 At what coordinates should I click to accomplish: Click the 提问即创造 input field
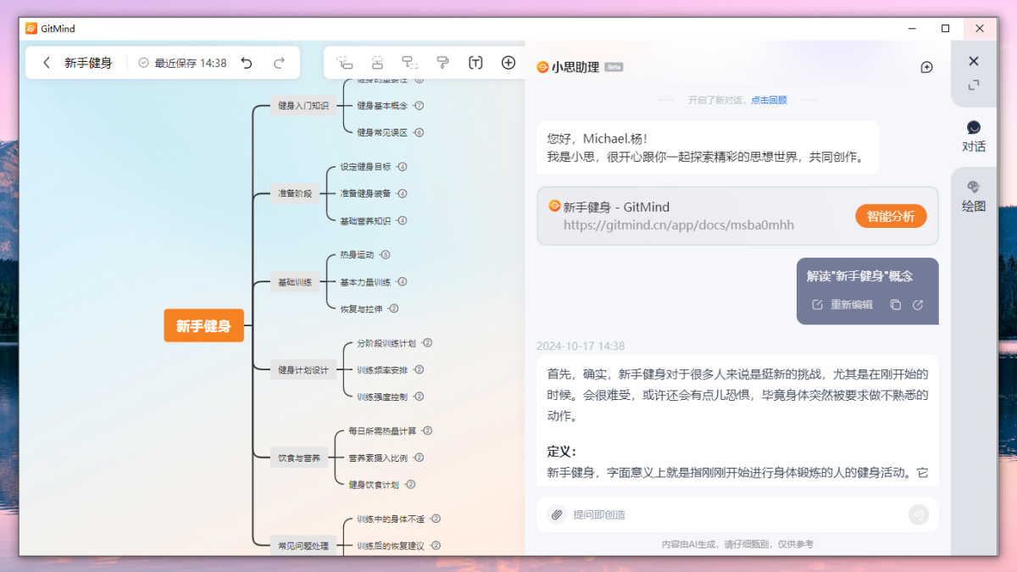736,514
